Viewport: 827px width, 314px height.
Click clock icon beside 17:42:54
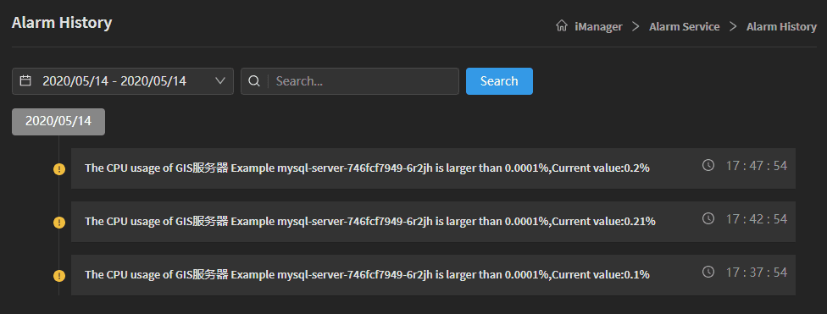coord(708,218)
